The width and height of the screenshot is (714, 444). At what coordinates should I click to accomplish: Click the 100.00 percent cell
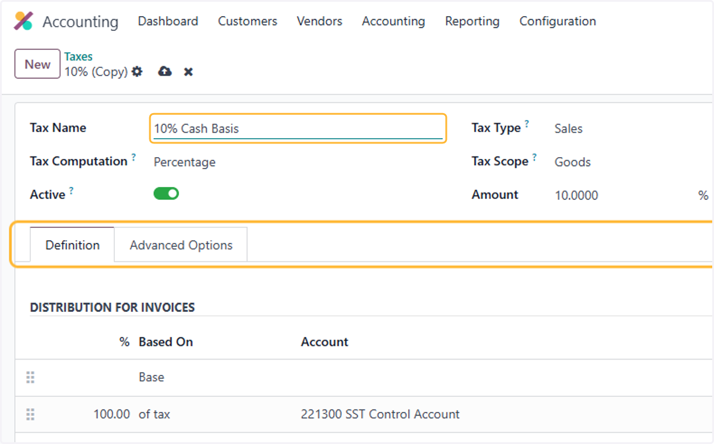(x=111, y=414)
